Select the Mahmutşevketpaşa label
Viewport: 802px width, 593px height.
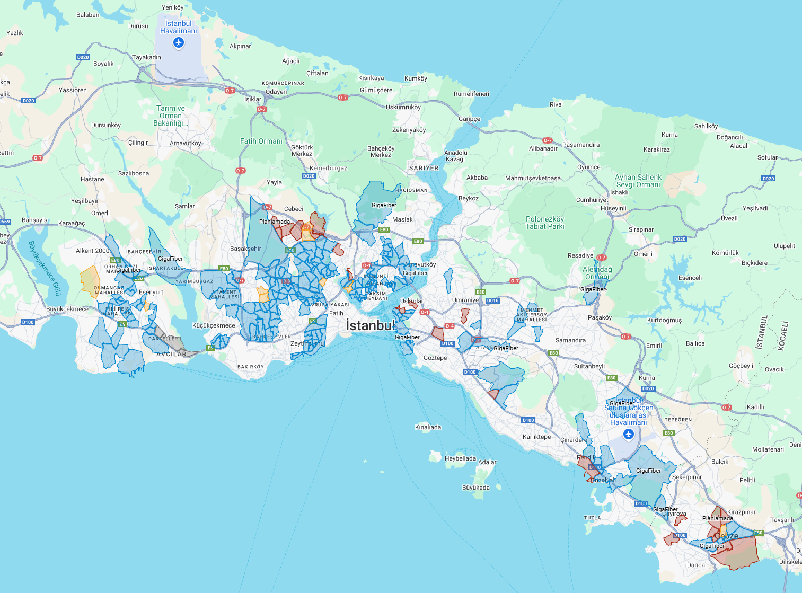(533, 178)
